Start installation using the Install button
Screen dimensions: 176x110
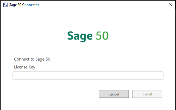click(x=147, y=94)
